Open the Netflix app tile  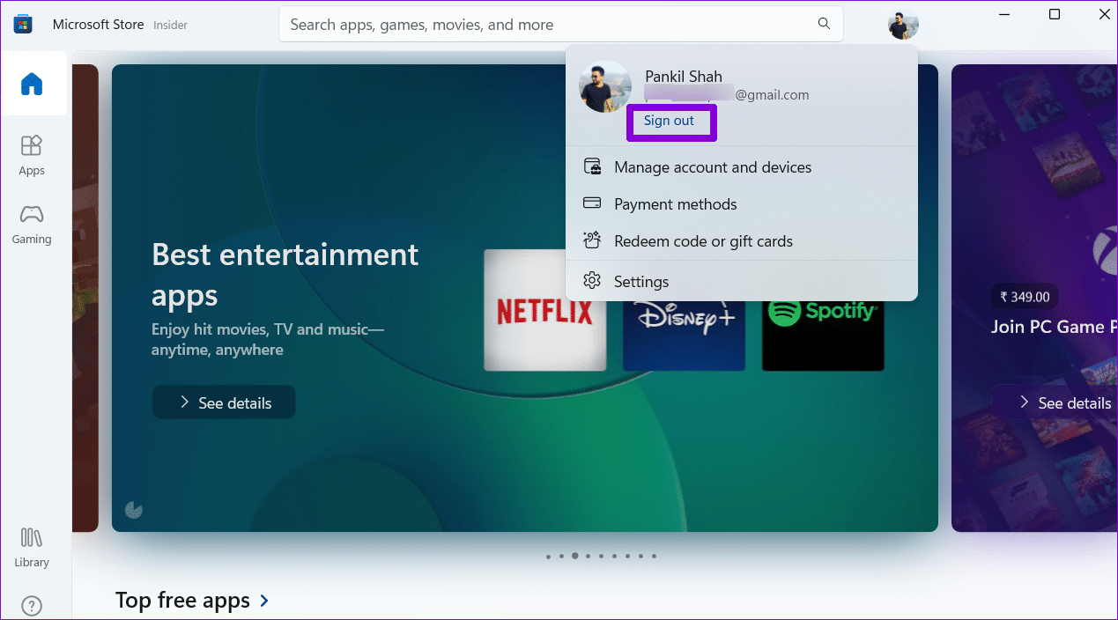tap(545, 310)
